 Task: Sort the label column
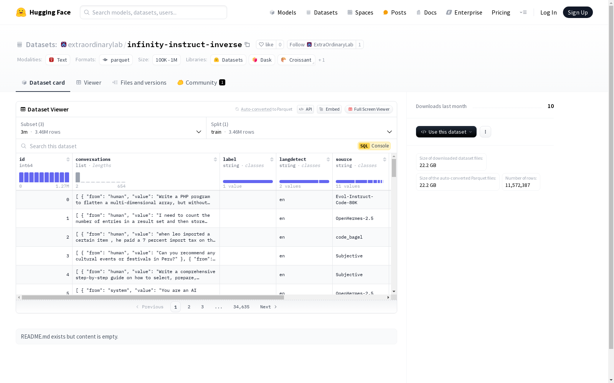click(x=272, y=159)
